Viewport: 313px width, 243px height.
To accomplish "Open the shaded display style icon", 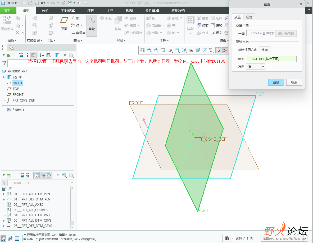I will click(170, 50).
